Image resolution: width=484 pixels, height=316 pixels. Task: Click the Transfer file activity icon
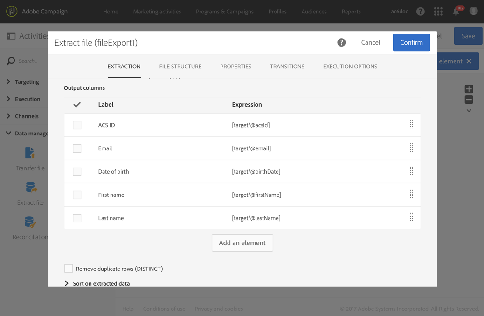(x=30, y=153)
